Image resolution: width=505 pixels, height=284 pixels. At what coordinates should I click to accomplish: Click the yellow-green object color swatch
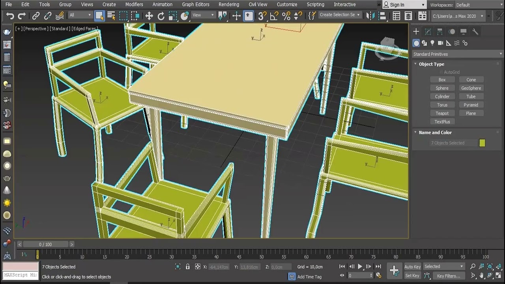(482, 143)
